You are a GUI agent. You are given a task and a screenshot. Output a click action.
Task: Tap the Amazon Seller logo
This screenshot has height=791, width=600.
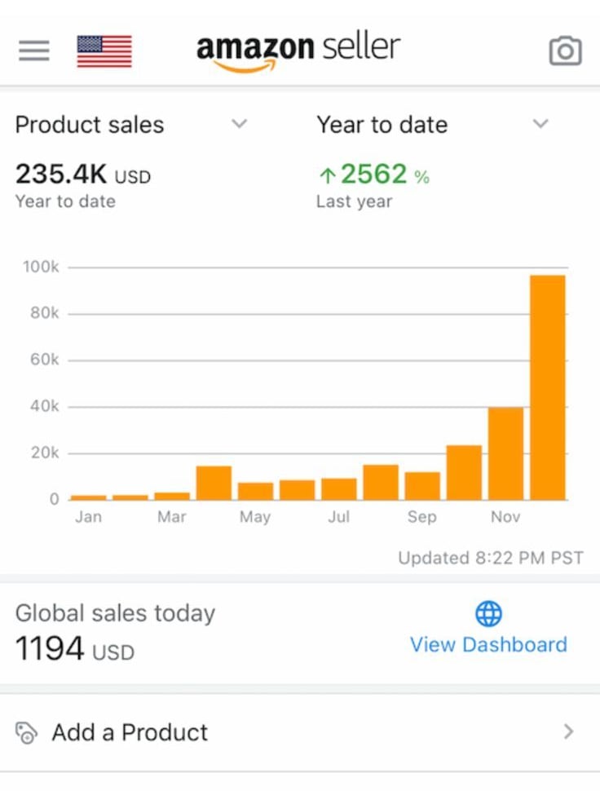point(298,51)
